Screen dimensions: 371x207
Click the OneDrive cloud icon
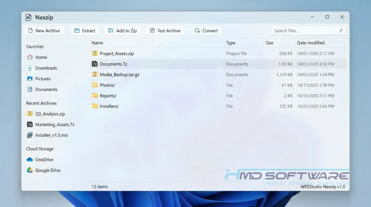click(30, 160)
